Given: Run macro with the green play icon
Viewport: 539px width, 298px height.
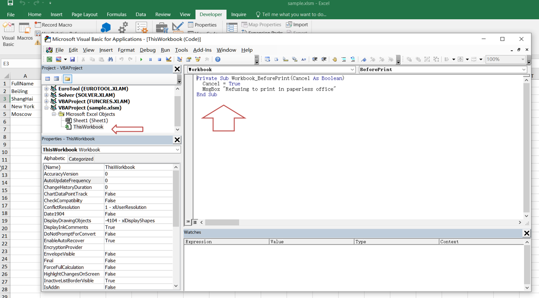Looking at the screenshot, I should 141,60.
